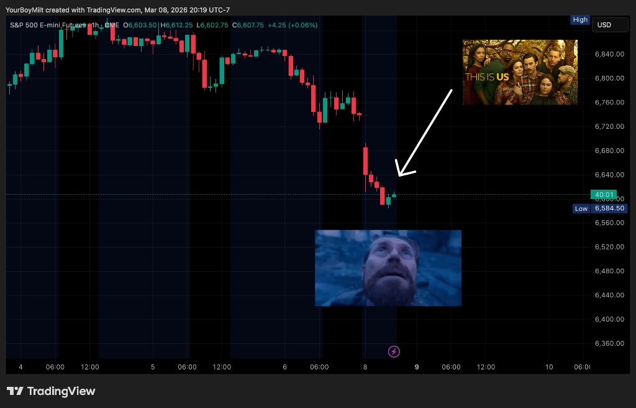Click the 6,760.00 price axis label
The height and width of the screenshot is (408, 636).
609,103
